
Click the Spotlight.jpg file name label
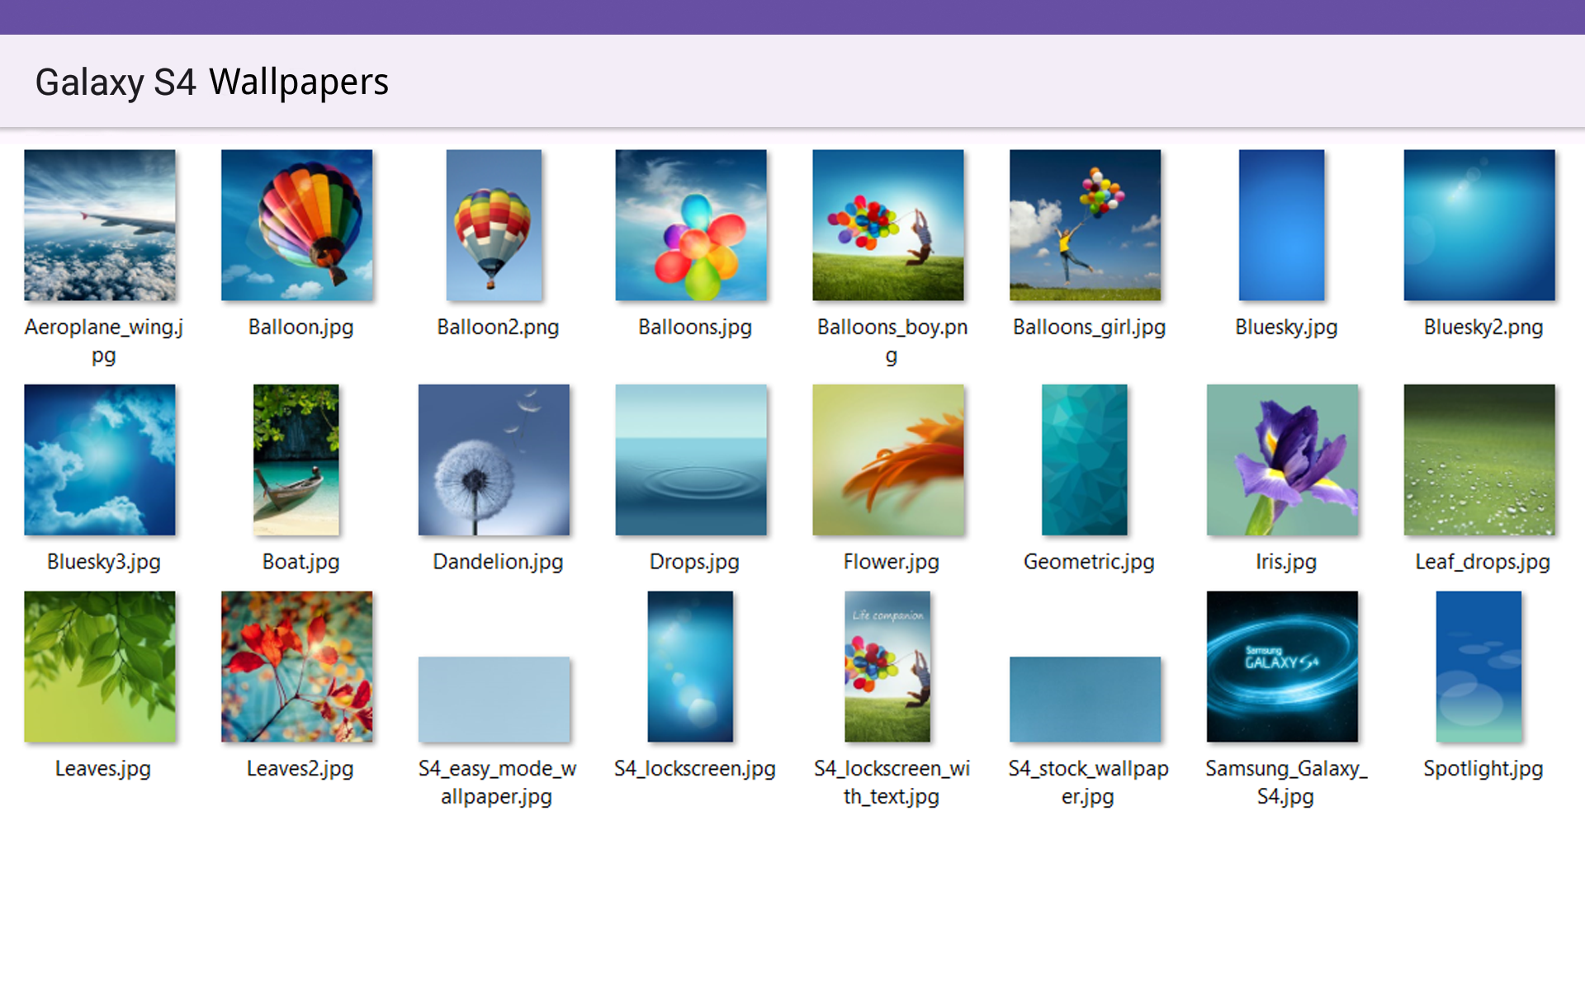click(1483, 769)
